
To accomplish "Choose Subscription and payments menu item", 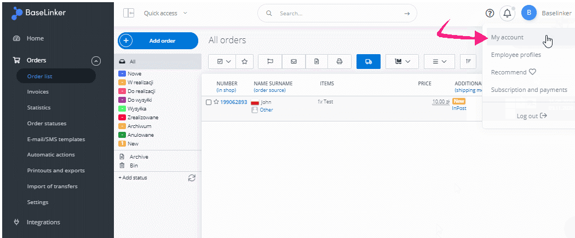I will (x=529, y=90).
